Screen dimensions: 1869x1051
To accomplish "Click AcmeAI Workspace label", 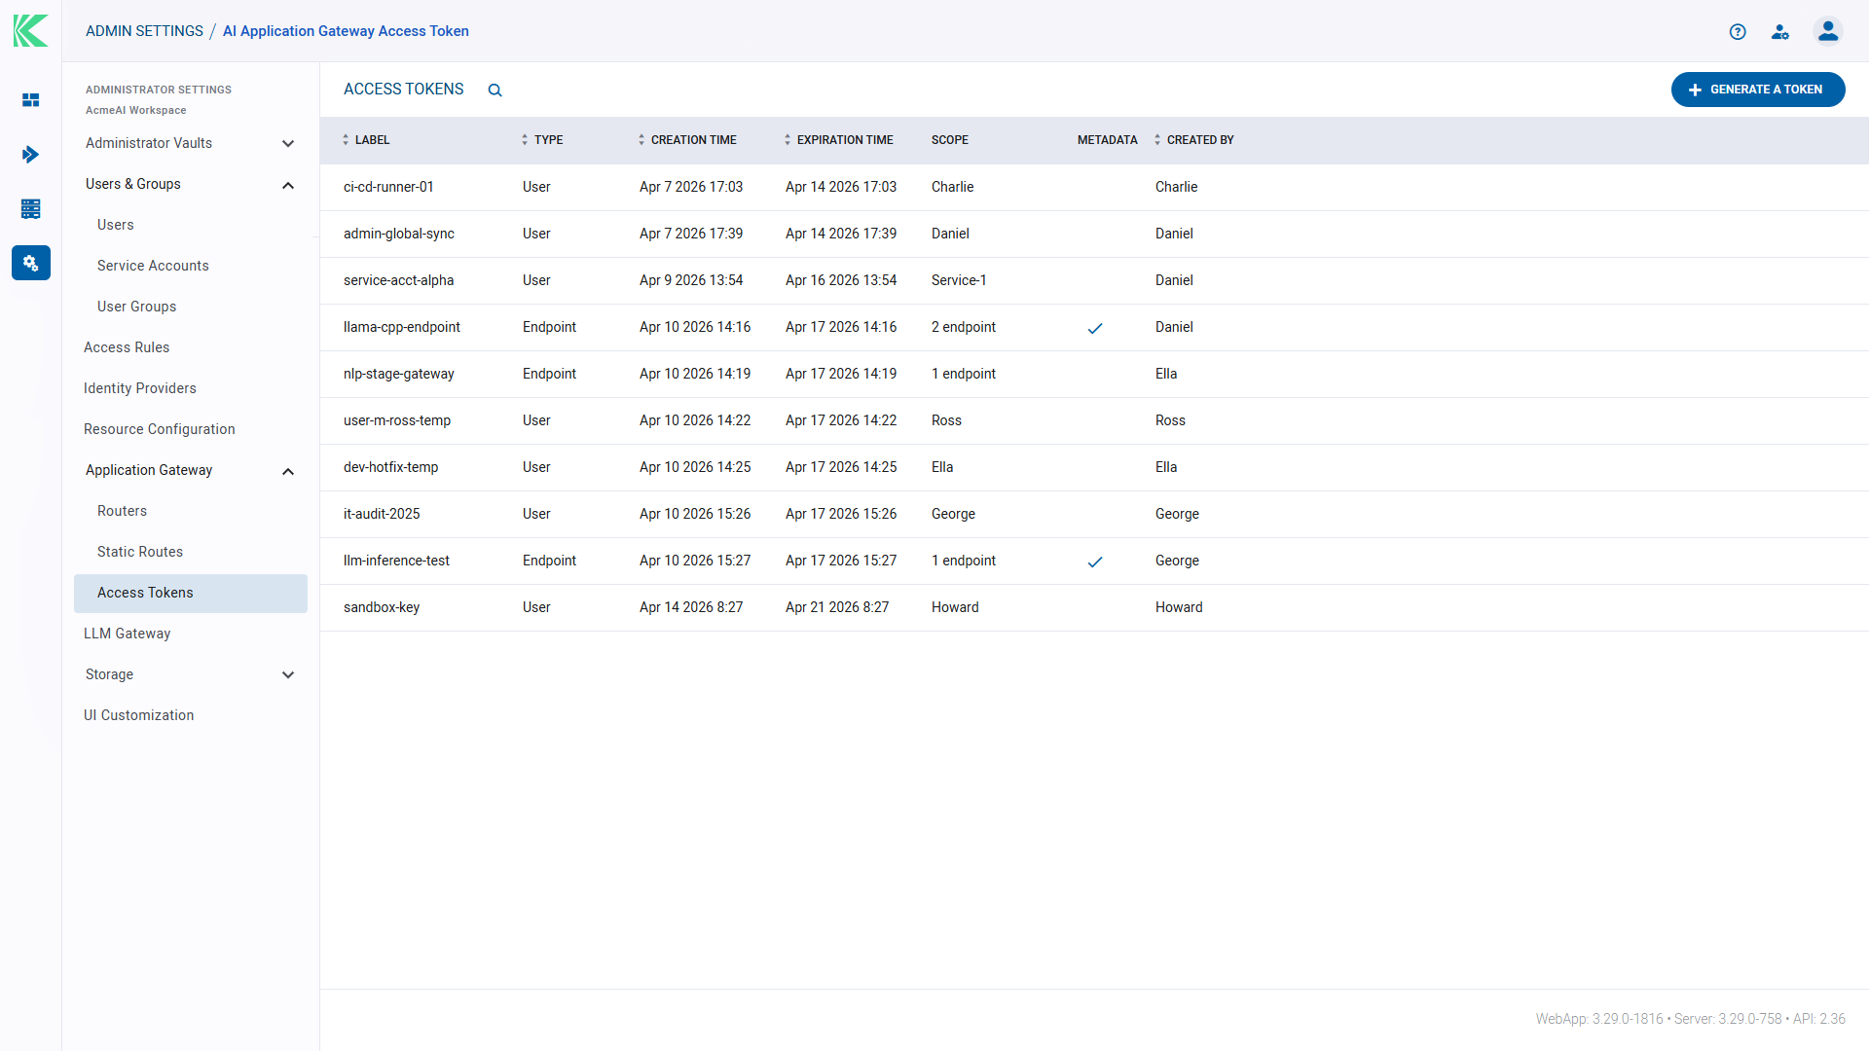I will [135, 110].
